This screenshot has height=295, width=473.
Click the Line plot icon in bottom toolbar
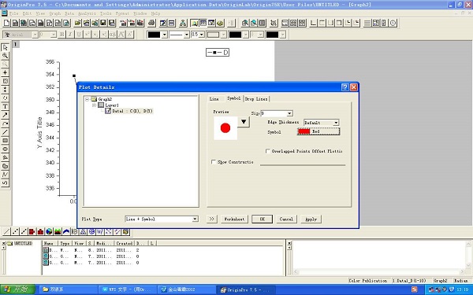(x=6, y=231)
